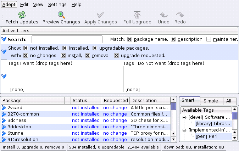
Task: Click the arrow icon beside 2vcard package
Action: pyautogui.click(x=4, y=108)
